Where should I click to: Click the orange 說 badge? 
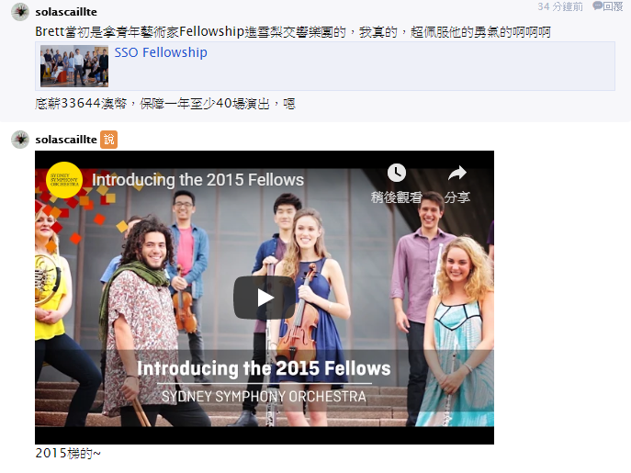click(108, 140)
